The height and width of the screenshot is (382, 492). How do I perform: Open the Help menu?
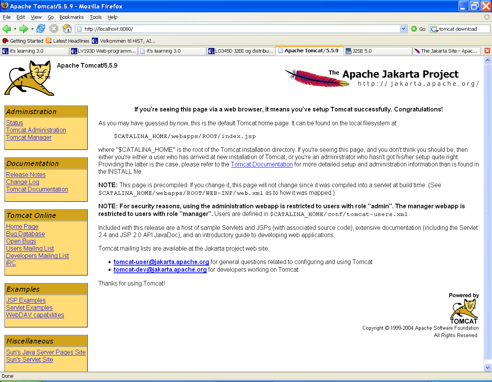tap(113, 17)
